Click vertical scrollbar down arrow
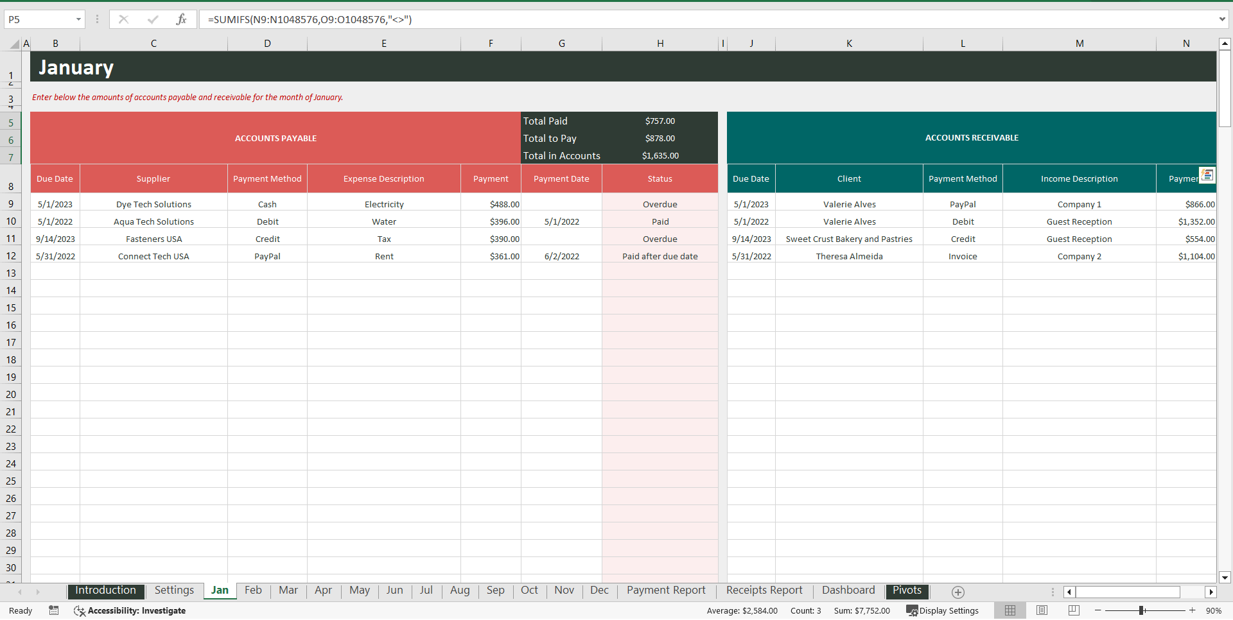The width and height of the screenshot is (1233, 620). point(1225,577)
